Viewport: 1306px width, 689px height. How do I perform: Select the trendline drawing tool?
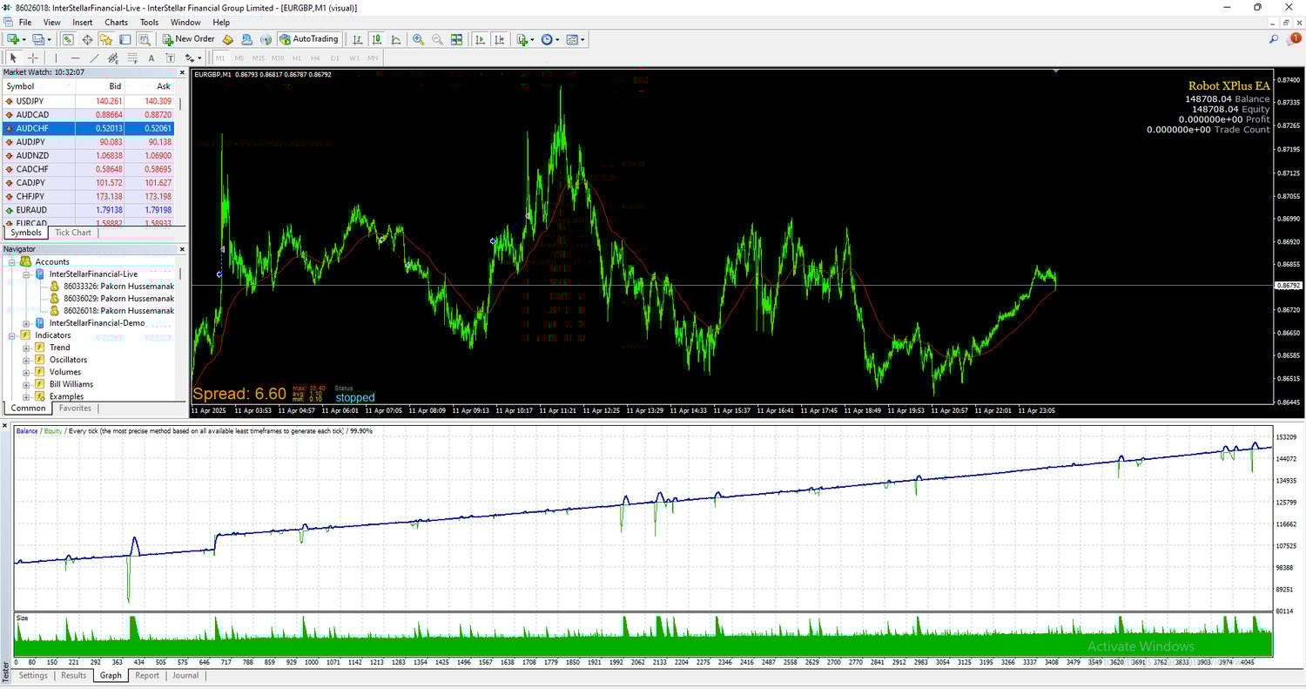[x=94, y=58]
